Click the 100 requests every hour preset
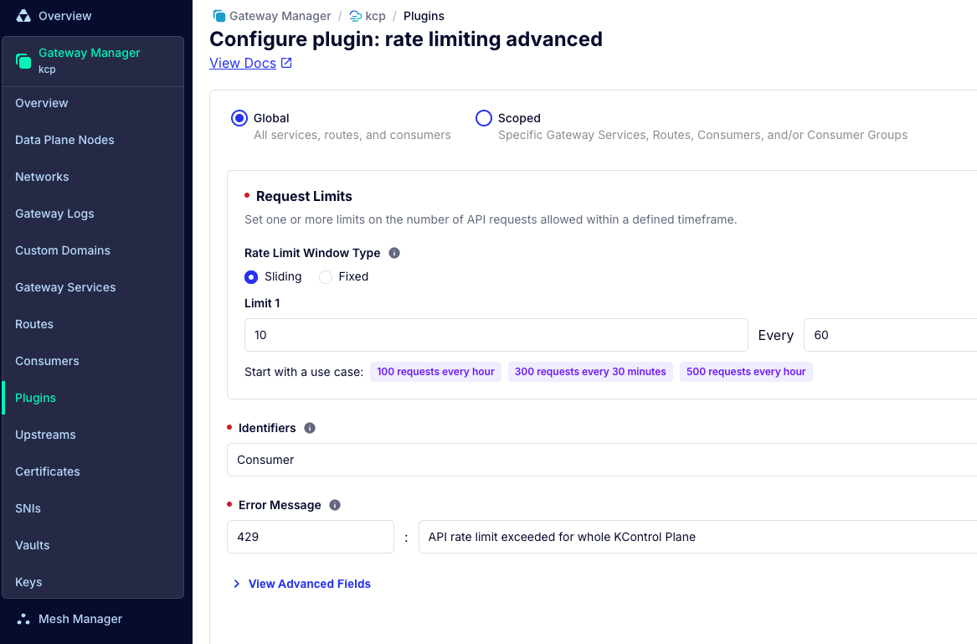The width and height of the screenshot is (977, 644). (435, 372)
